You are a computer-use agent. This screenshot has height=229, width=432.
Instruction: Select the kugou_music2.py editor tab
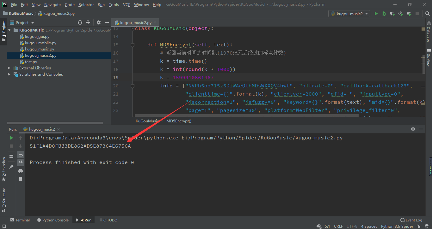[136, 22]
